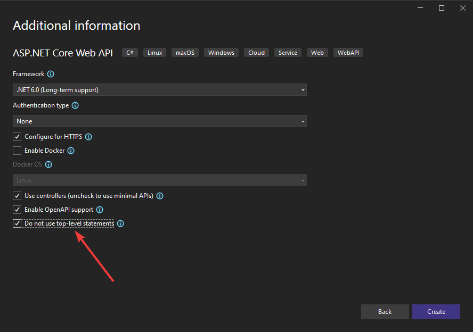The height and width of the screenshot is (332, 473).
Task: Click the C# tag
Action: (x=130, y=53)
